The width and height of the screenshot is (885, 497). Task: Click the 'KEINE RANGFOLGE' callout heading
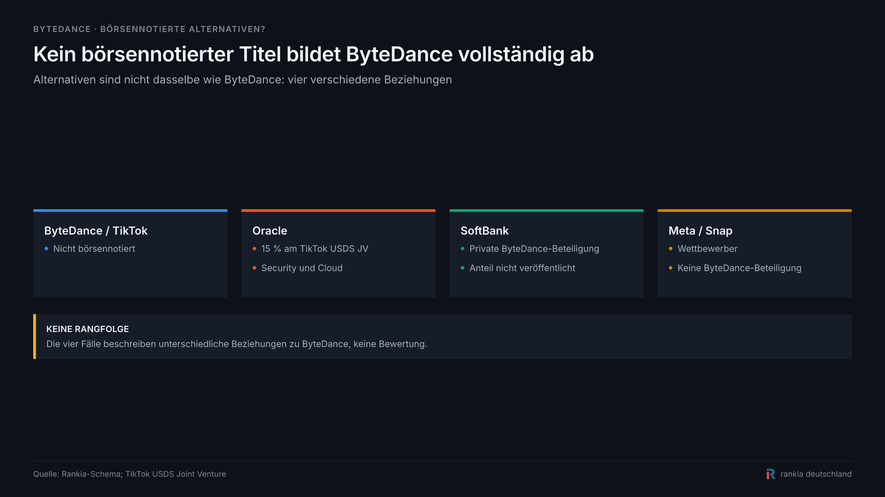point(88,329)
